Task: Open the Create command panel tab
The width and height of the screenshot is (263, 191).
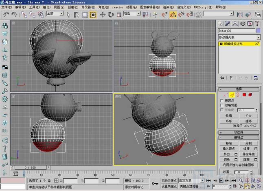Action: (x=220, y=24)
